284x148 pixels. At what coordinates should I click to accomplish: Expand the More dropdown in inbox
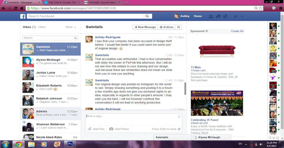click(x=71, y=27)
